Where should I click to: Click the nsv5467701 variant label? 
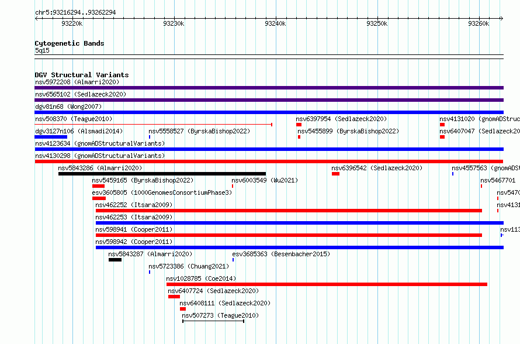tap(498, 180)
